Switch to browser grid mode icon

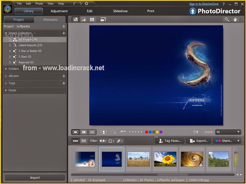point(92,19)
